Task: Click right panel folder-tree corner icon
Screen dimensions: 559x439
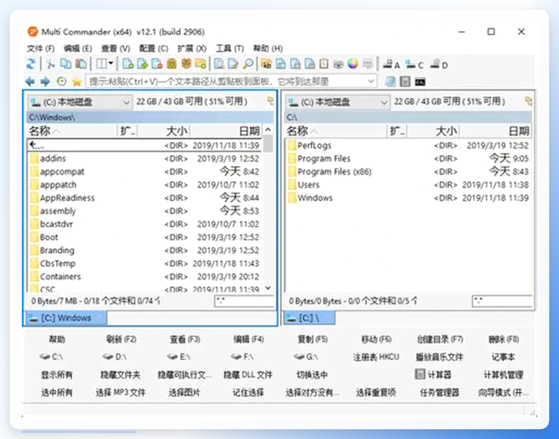Action: tap(528, 101)
